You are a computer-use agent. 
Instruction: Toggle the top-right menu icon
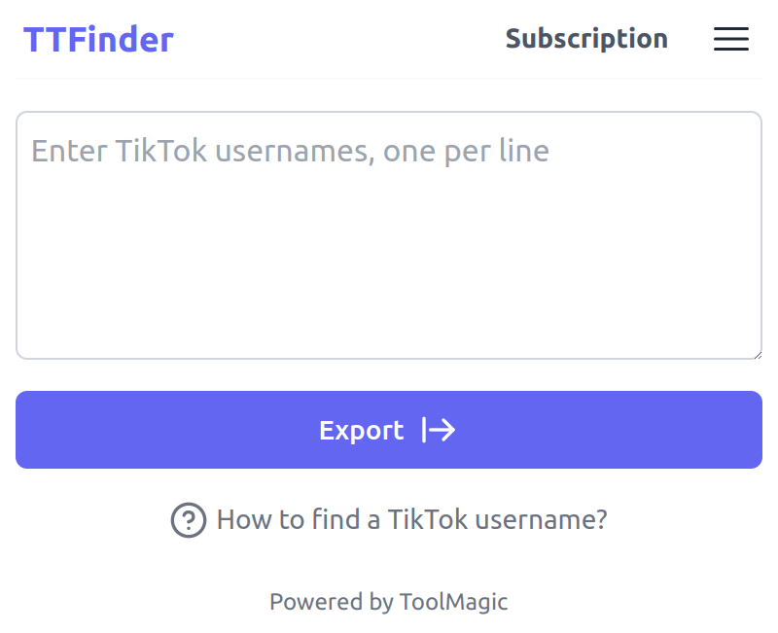point(730,39)
